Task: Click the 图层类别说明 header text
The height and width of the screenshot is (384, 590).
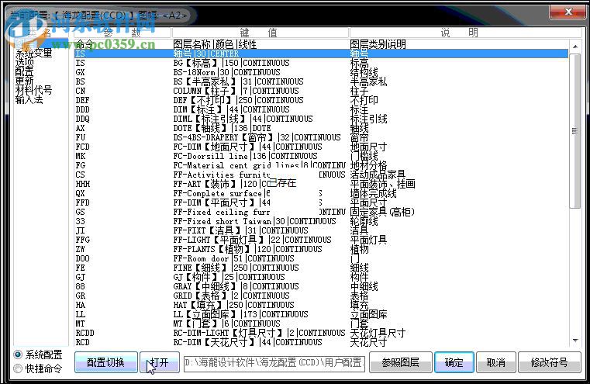Action: (x=378, y=44)
